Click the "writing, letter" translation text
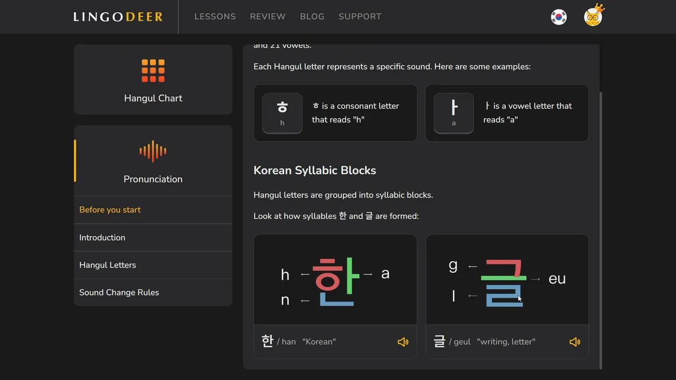Screen dimensions: 676x380 pos(506,342)
